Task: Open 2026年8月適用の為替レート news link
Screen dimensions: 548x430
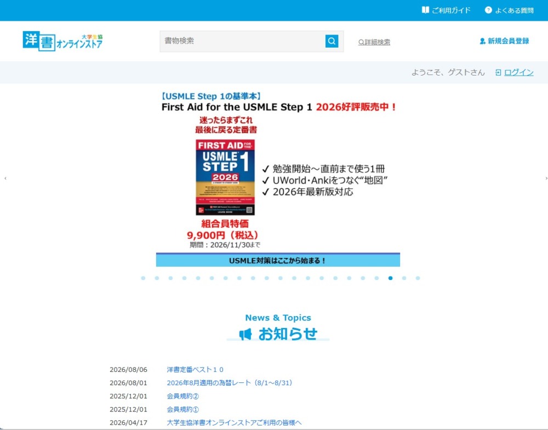Action: click(229, 383)
